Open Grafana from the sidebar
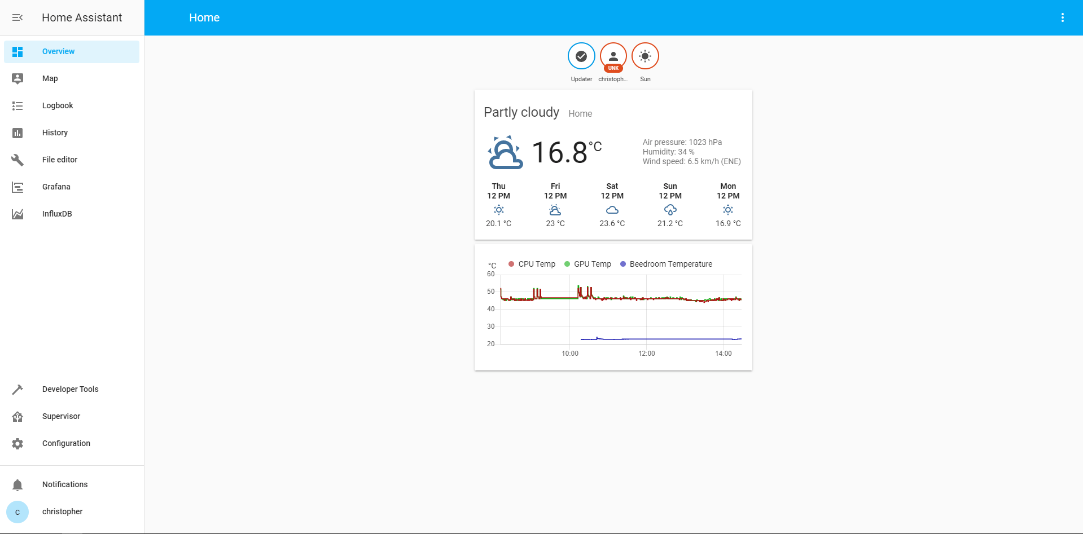The image size is (1083, 534). 56,187
